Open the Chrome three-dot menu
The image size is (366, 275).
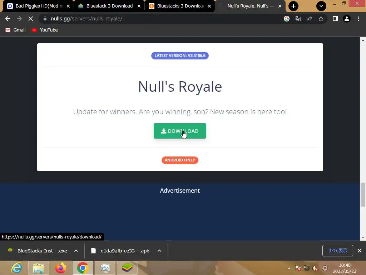click(358, 19)
